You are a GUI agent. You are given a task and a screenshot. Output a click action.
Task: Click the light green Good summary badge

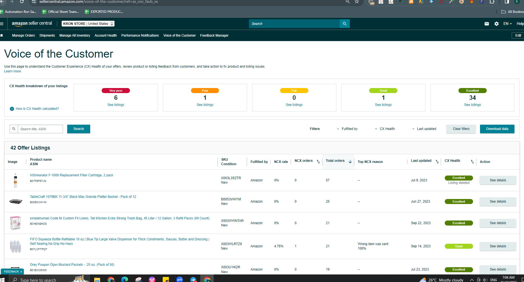383,91
